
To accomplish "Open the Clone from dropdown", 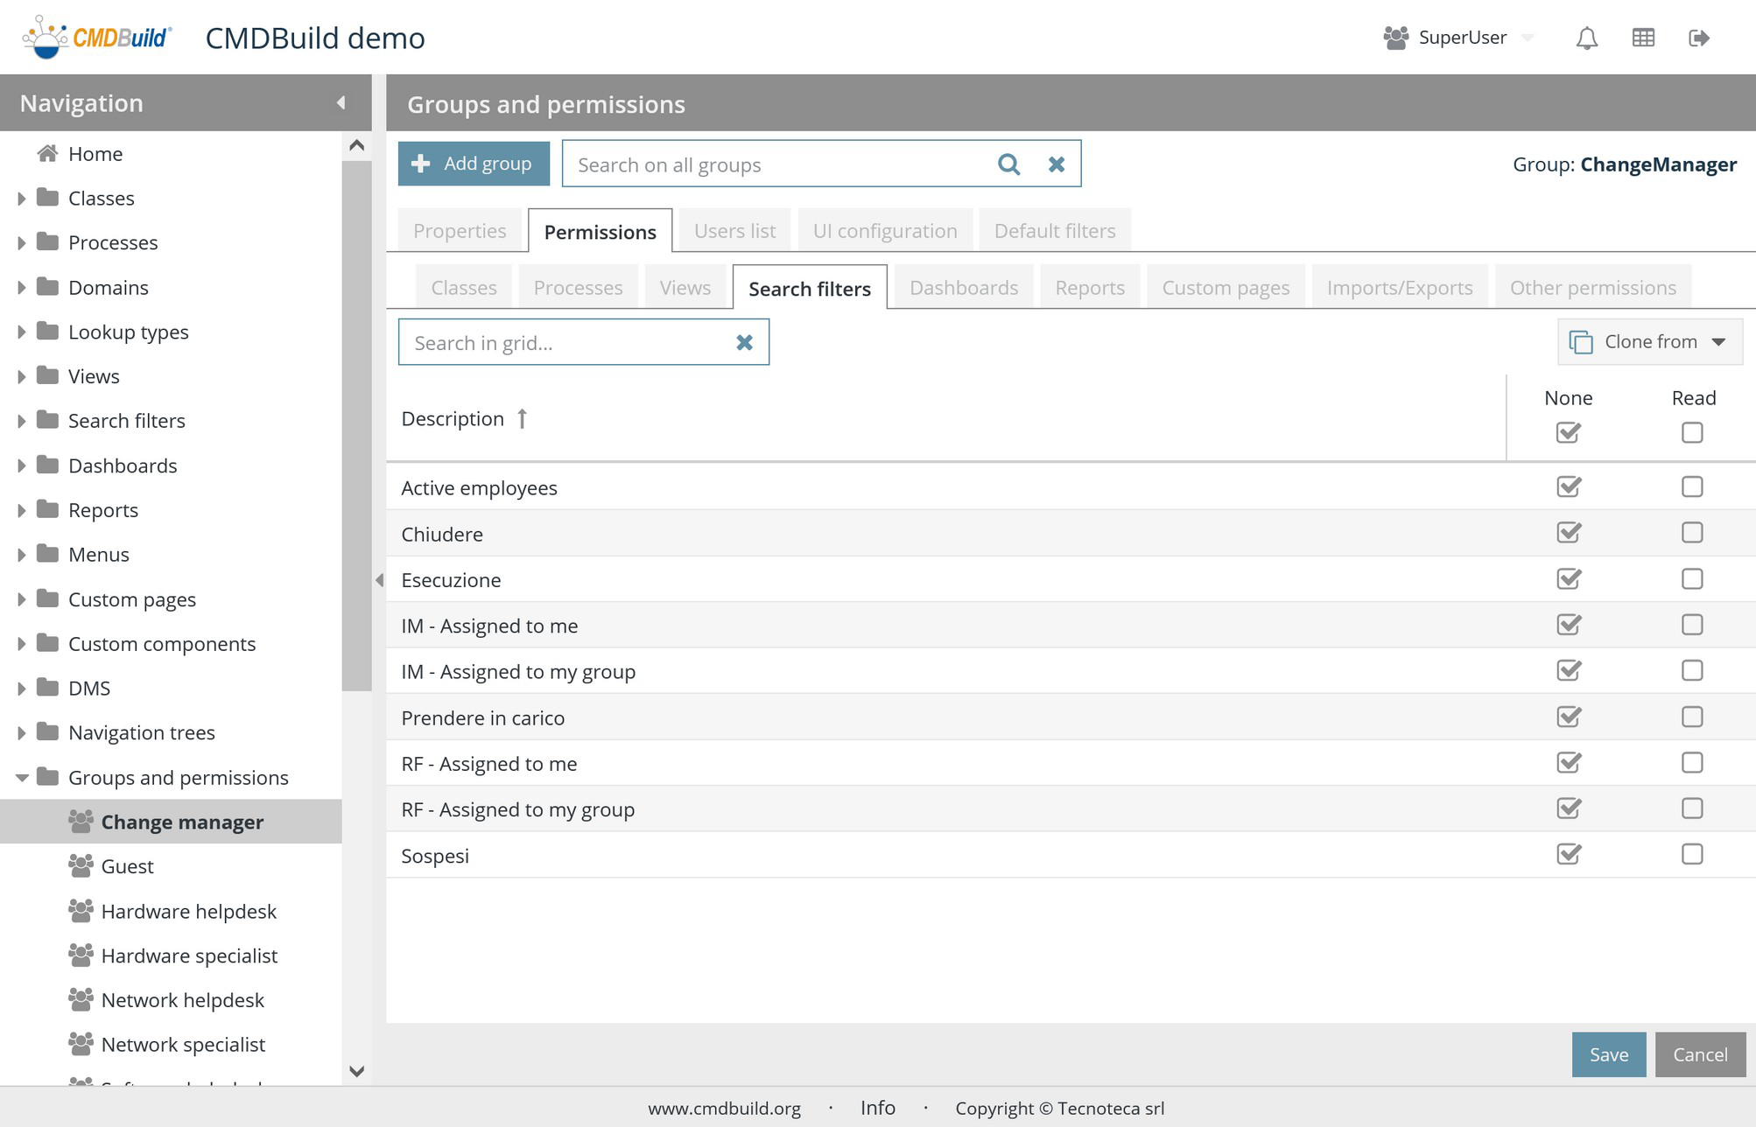I will (1649, 342).
